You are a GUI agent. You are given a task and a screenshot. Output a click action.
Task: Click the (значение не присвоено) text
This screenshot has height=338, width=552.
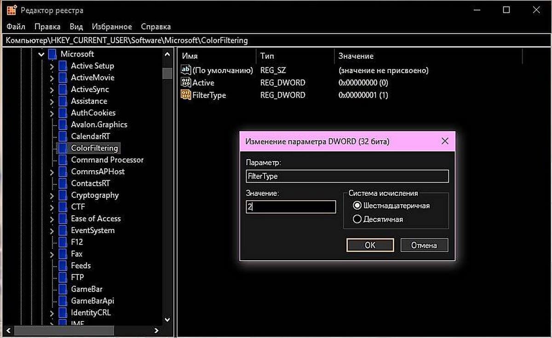pos(384,70)
